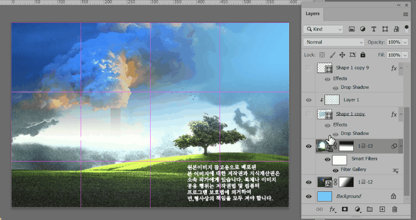Prevent artboard auto-nesting lock icon
The height and width of the screenshot is (220, 416).
(x=353, y=55)
